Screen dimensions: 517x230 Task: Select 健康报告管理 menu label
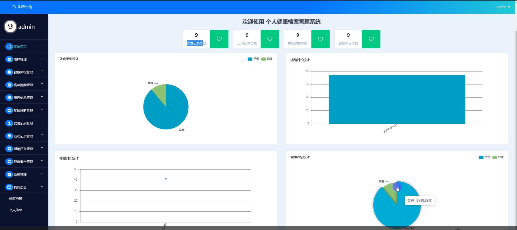pos(24,162)
